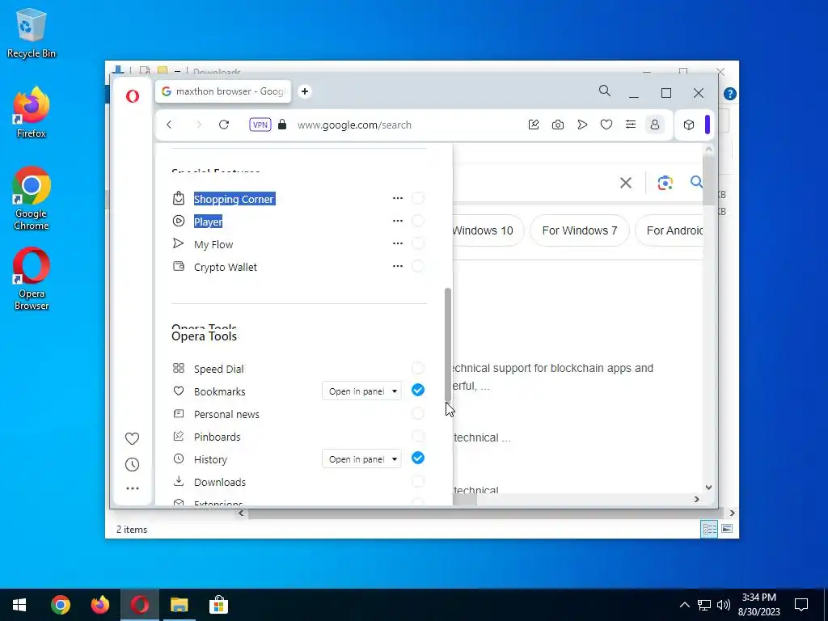The width and height of the screenshot is (828, 621).
Task: Enable Player in sidebar
Action: point(418,221)
